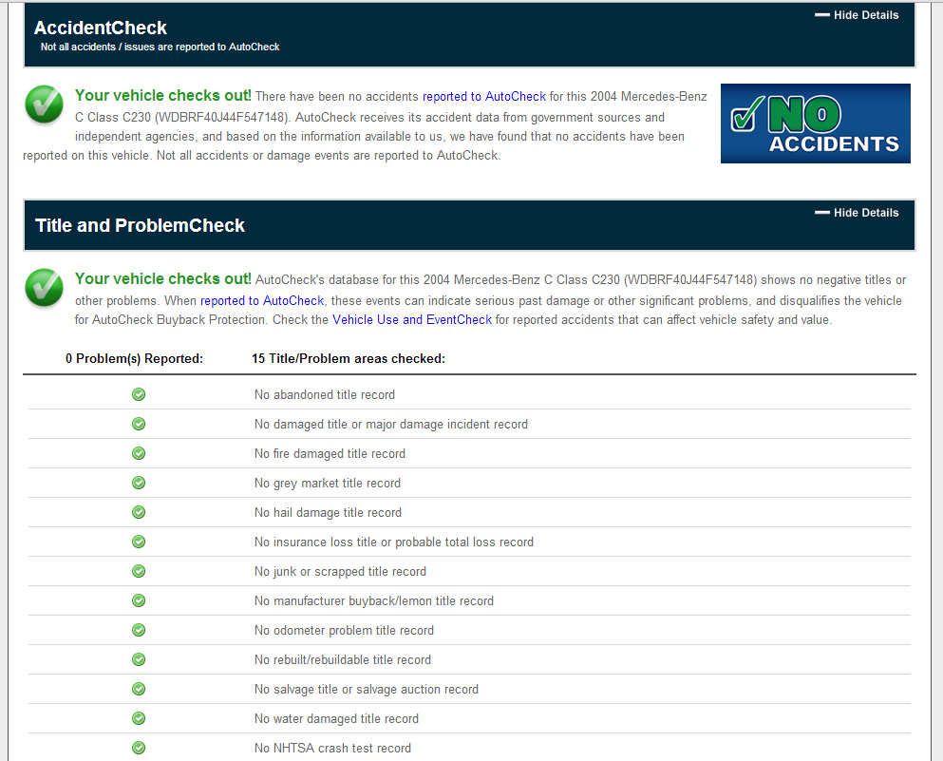
Task: Click the large green checkmark in Title ProblemCheck
Action: 44,288
